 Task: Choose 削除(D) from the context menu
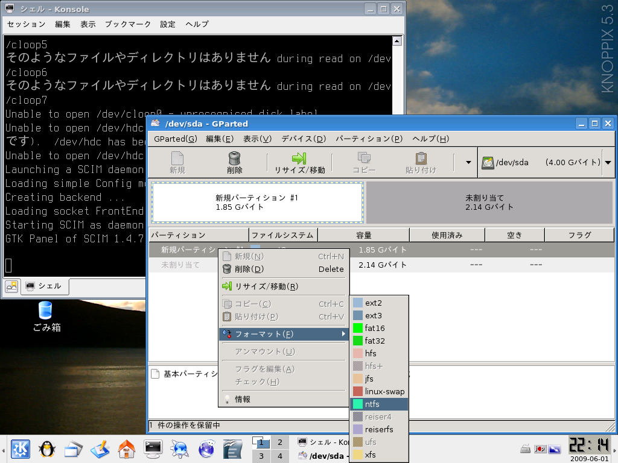[284, 269]
